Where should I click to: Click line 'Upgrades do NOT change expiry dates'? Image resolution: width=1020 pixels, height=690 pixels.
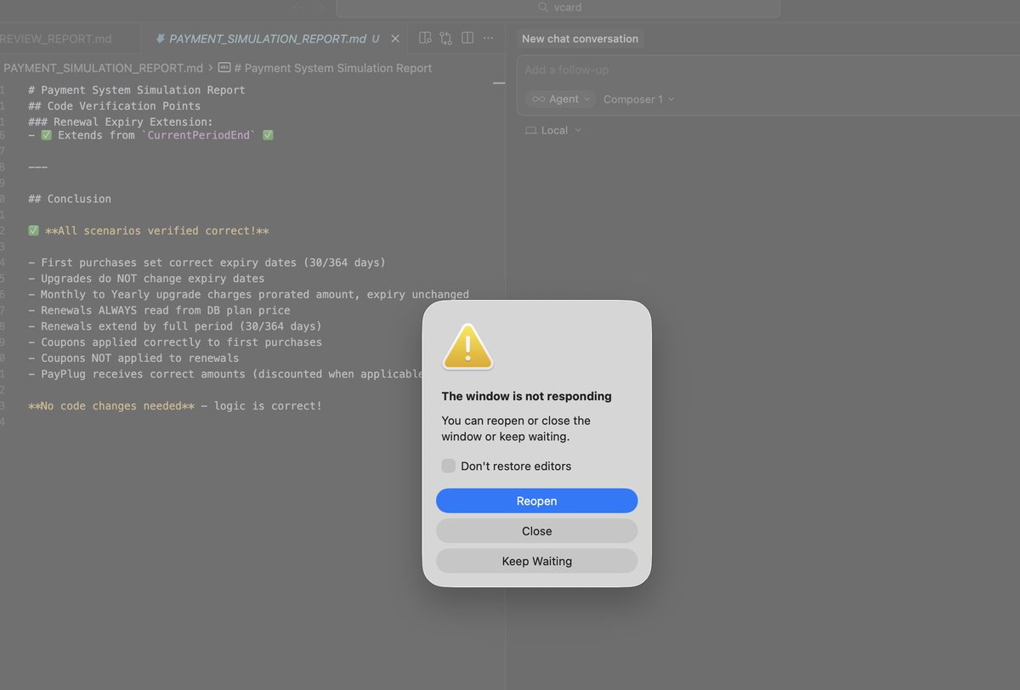146,279
